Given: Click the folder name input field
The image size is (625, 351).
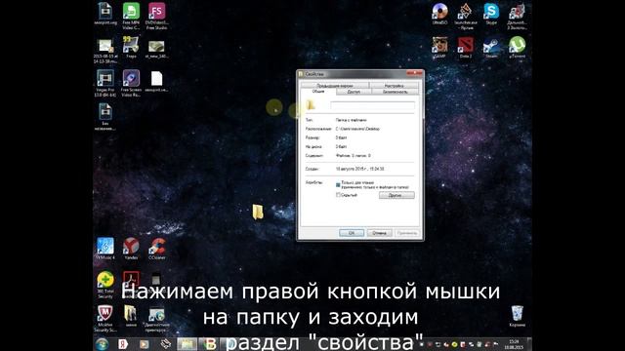Looking at the screenshot, I should coord(372,105).
